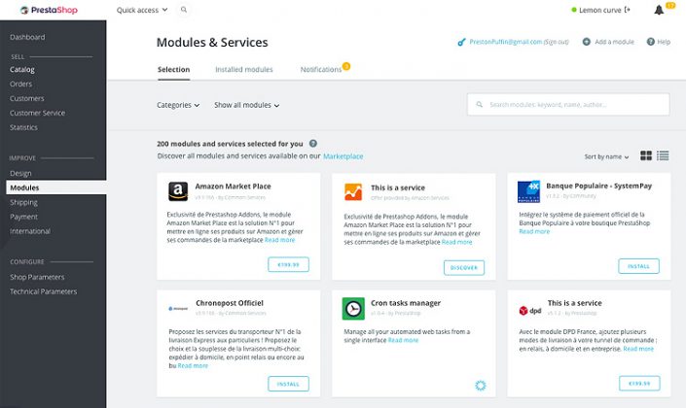Click the Help icon in header
The width and height of the screenshot is (686, 408).
tap(652, 42)
